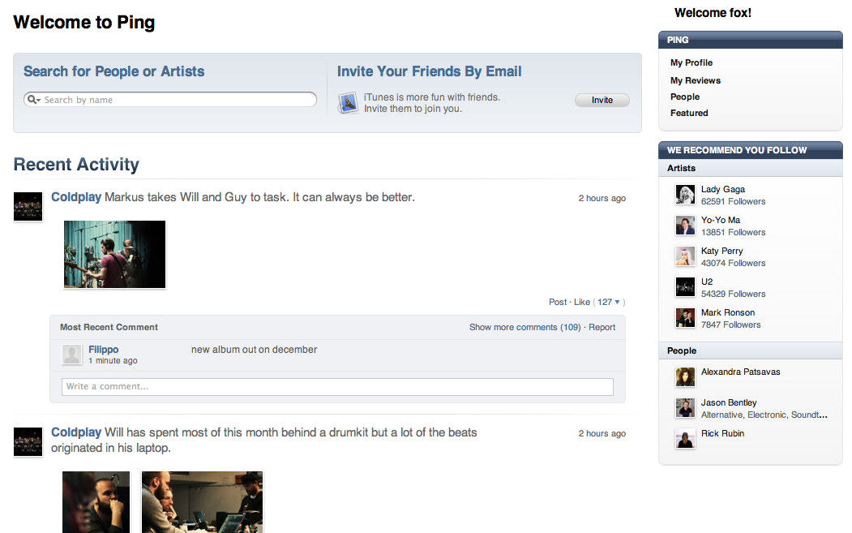Click the Report link
This screenshot has width=852, height=533.
pos(602,328)
